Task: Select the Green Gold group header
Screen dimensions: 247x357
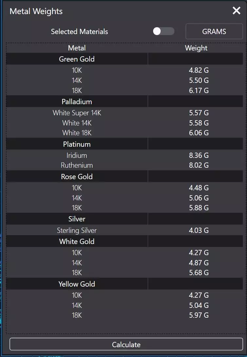Action: click(77, 59)
